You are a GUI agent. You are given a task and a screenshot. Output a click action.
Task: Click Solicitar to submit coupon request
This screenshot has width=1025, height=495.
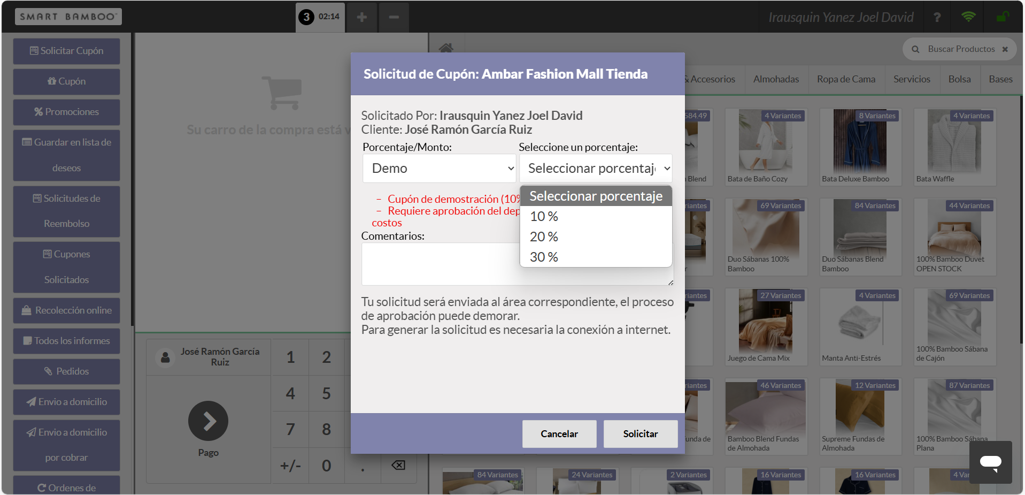pos(641,434)
